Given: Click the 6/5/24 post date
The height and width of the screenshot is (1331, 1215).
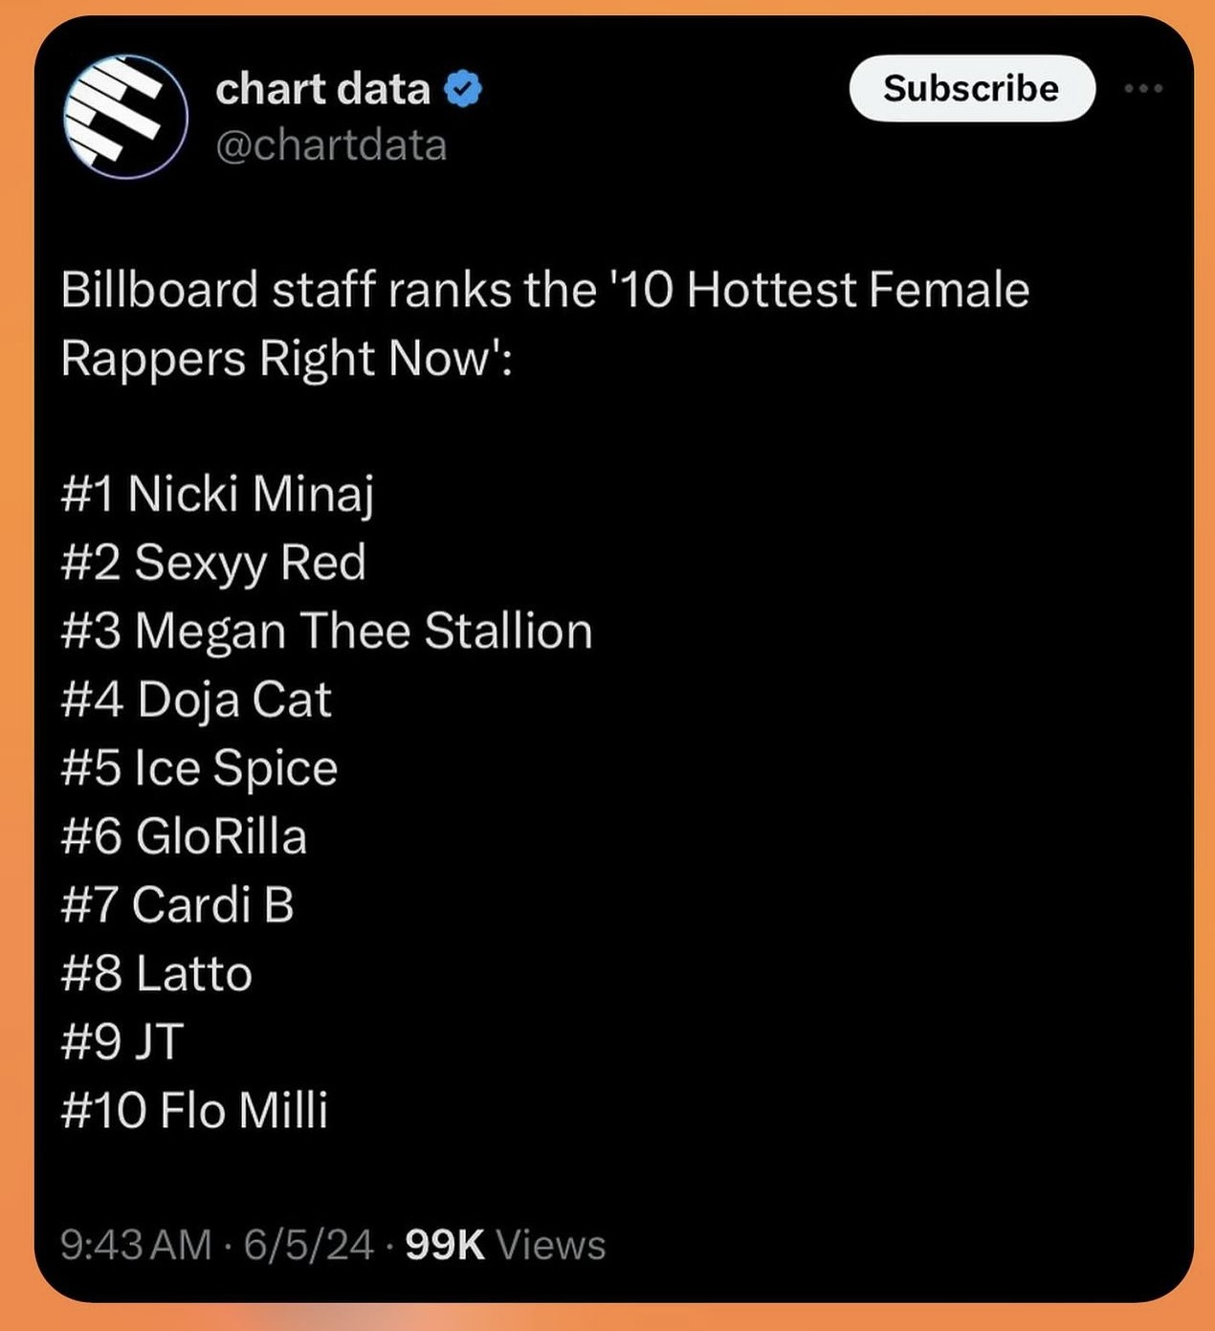Looking at the screenshot, I should [x=308, y=1245].
